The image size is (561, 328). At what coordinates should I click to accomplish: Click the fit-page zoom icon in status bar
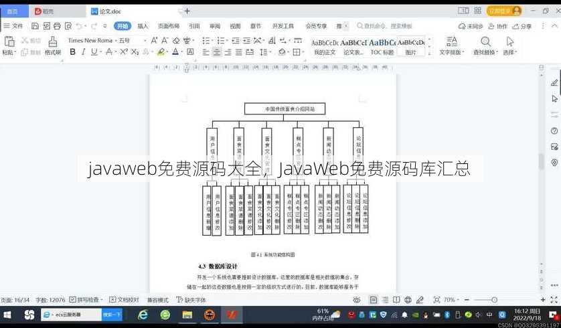(x=436, y=300)
